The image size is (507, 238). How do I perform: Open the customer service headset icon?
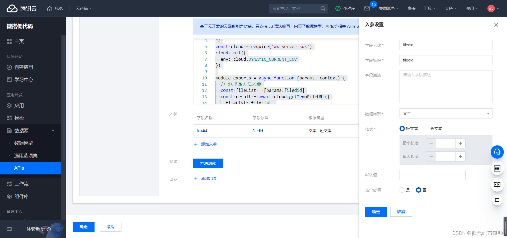click(x=497, y=152)
